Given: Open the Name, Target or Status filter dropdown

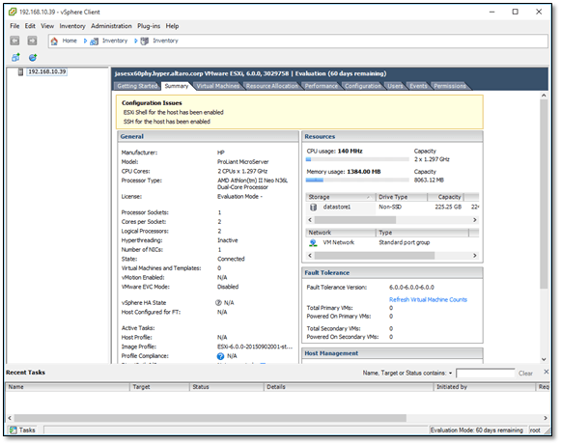Looking at the screenshot, I should pyautogui.click(x=451, y=374).
